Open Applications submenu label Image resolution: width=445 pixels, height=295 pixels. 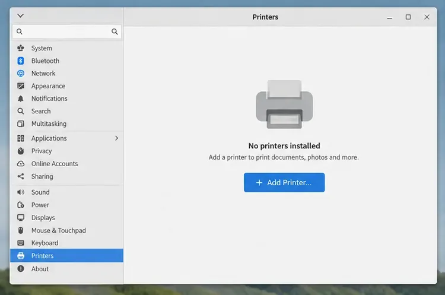click(x=49, y=138)
